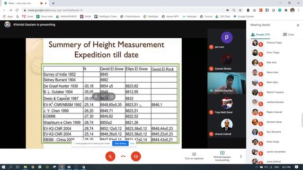The height and width of the screenshot is (170, 303).
Task: Click Rajeev Gyawali in people list
Action: tap(275, 112)
